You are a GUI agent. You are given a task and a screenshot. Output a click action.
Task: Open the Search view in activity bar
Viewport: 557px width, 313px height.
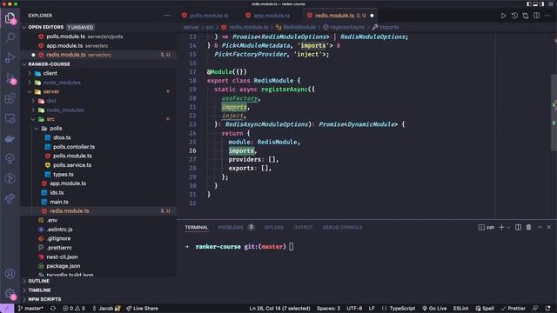point(10,37)
